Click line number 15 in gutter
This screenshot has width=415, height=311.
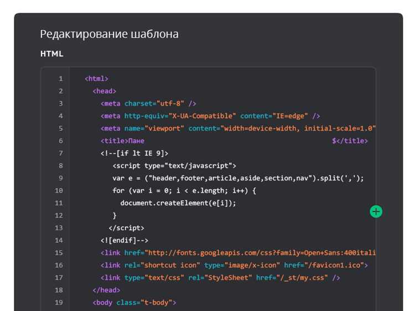(x=59, y=253)
